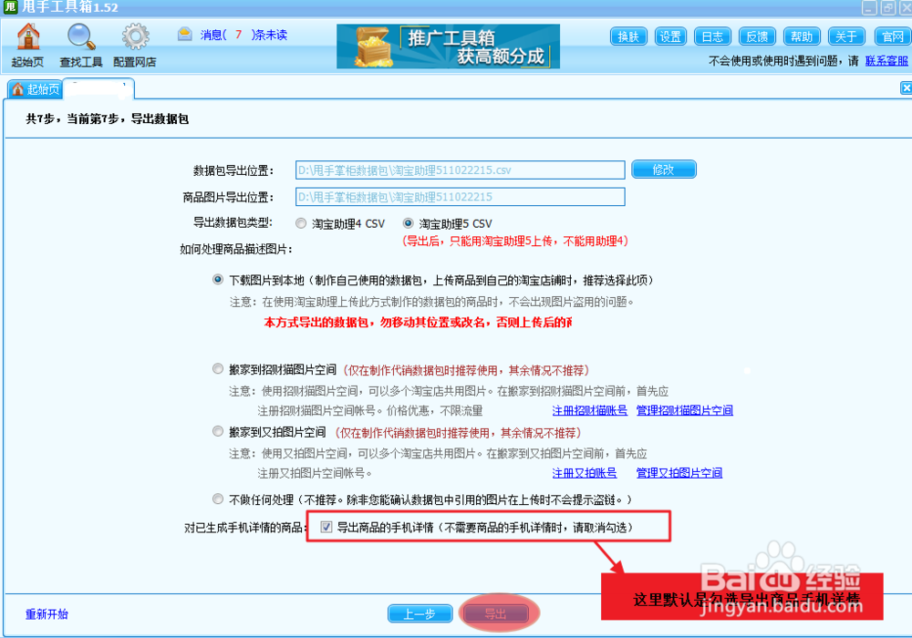The image size is (912, 638).
Task: Uncheck 导出商品的手机详情 checkbox
Action: [x=326, y=526]
